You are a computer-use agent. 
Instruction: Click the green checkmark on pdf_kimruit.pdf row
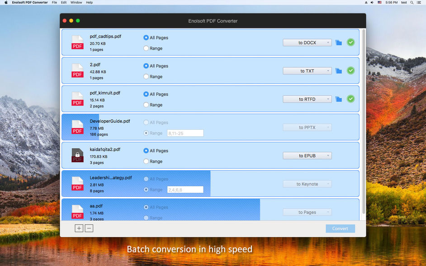point(351,98)
